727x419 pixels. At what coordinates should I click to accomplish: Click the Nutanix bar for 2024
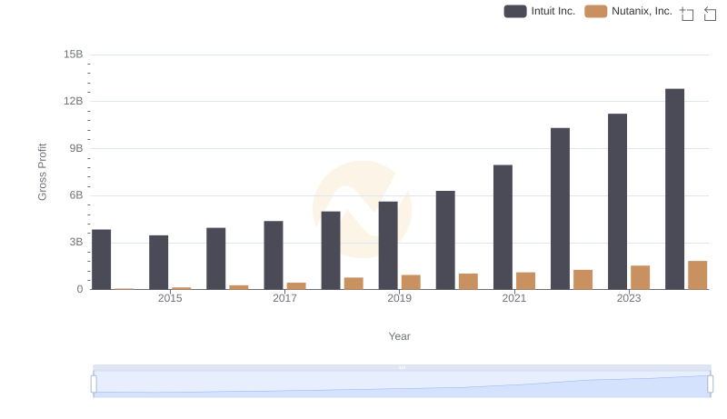coord(698,275)
